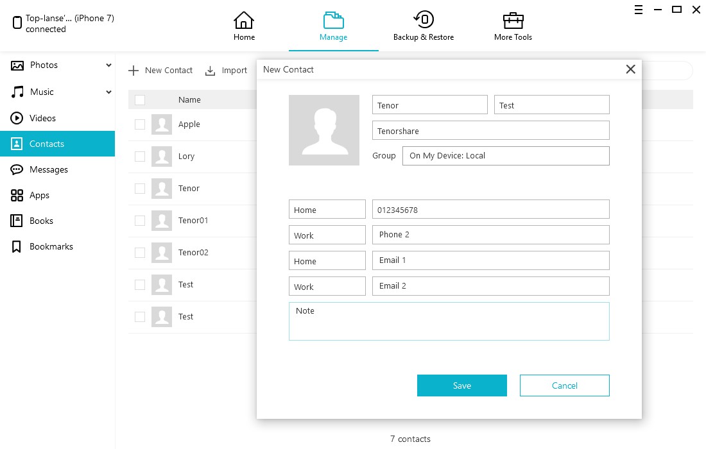
Task: Expand the Music sidebar chevron
Action: (108, 92)
